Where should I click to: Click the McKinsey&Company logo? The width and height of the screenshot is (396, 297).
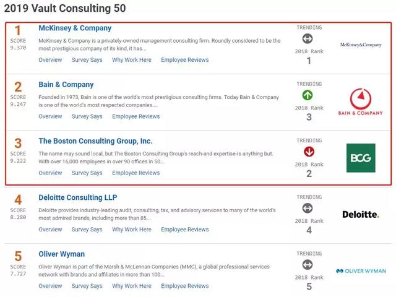click(361, 45)
